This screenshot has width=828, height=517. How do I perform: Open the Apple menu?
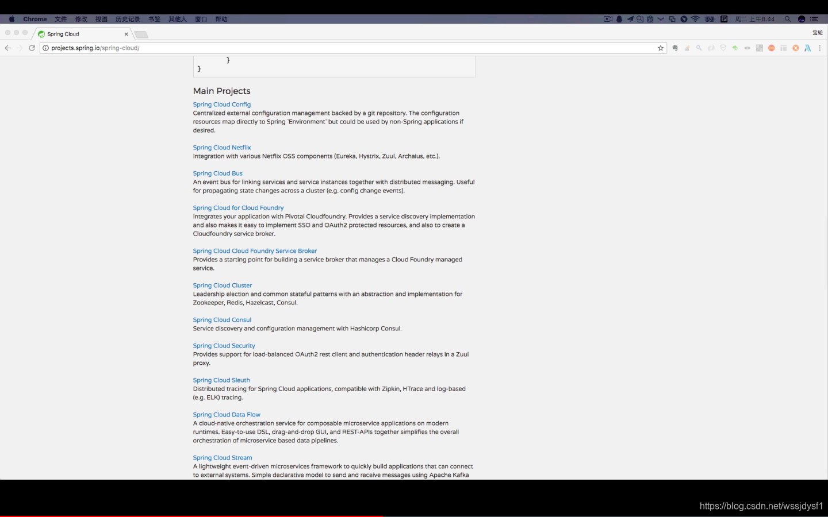coord(11,19)
